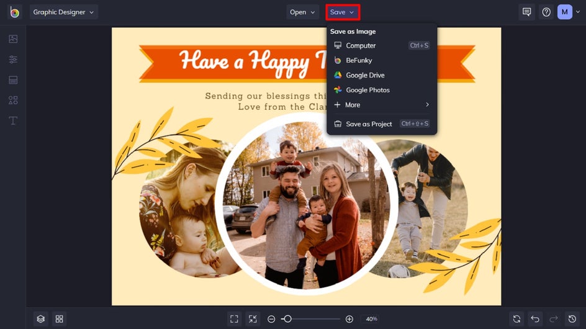Click the 'Save as Image' heading

click(353, 32)
